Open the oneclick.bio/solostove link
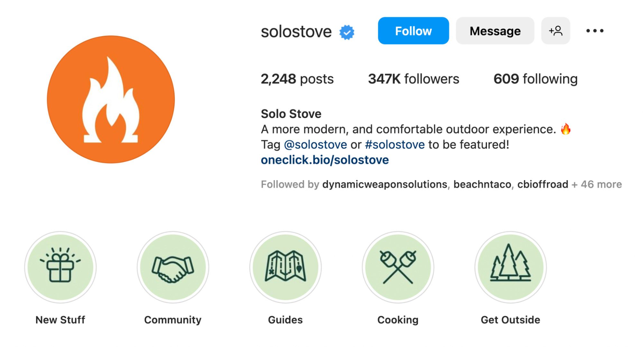This screenshot has height=347, width=643. pyautogui.click(x=324, y=160)
